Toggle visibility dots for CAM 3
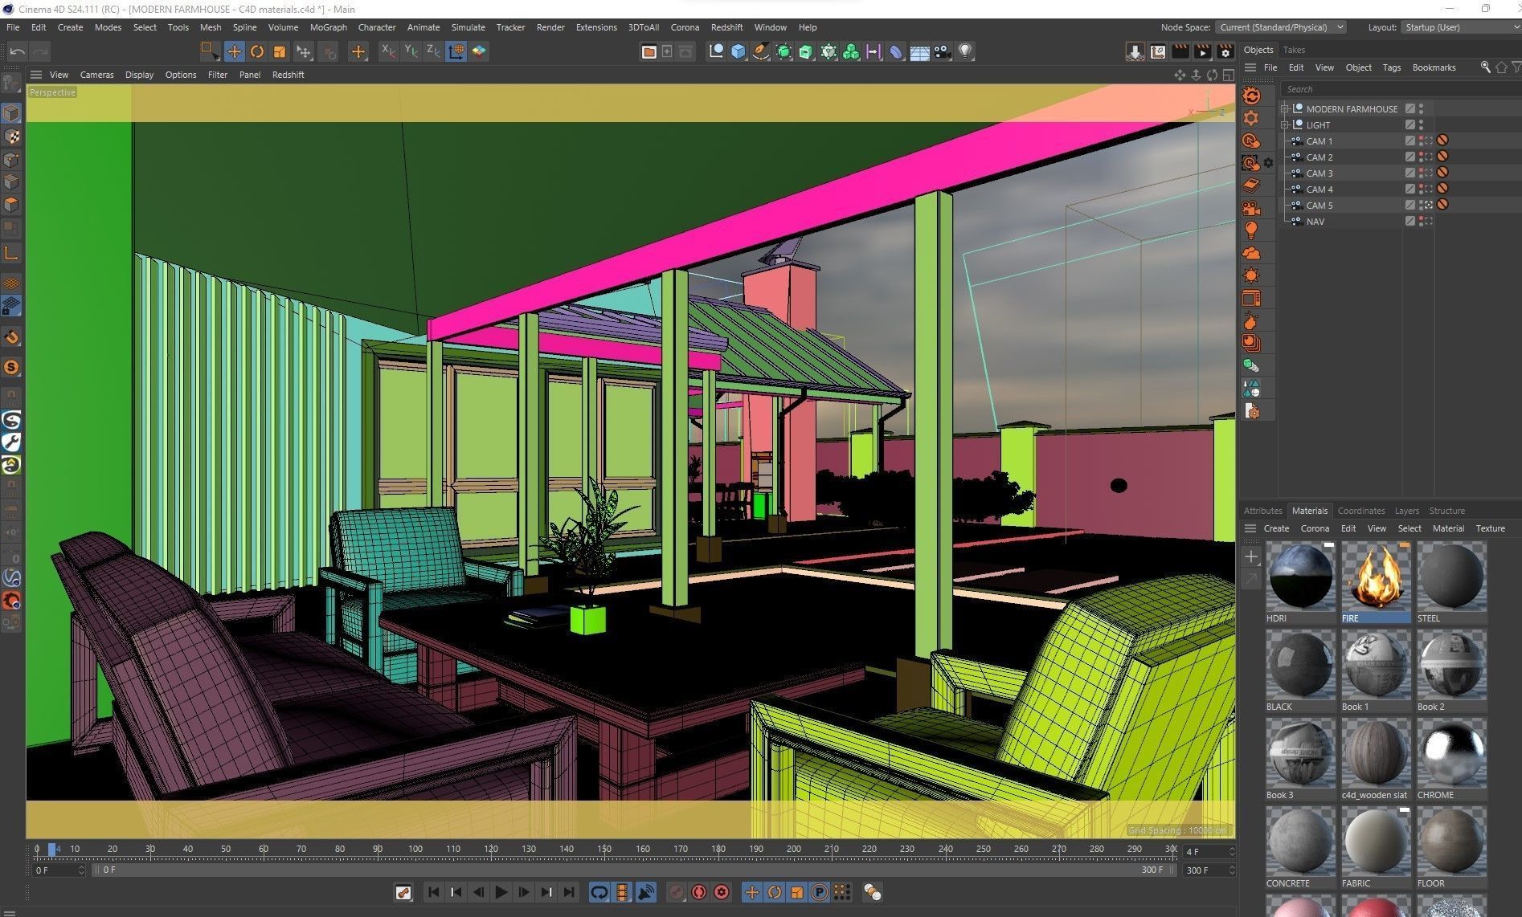 (1421, 173)
